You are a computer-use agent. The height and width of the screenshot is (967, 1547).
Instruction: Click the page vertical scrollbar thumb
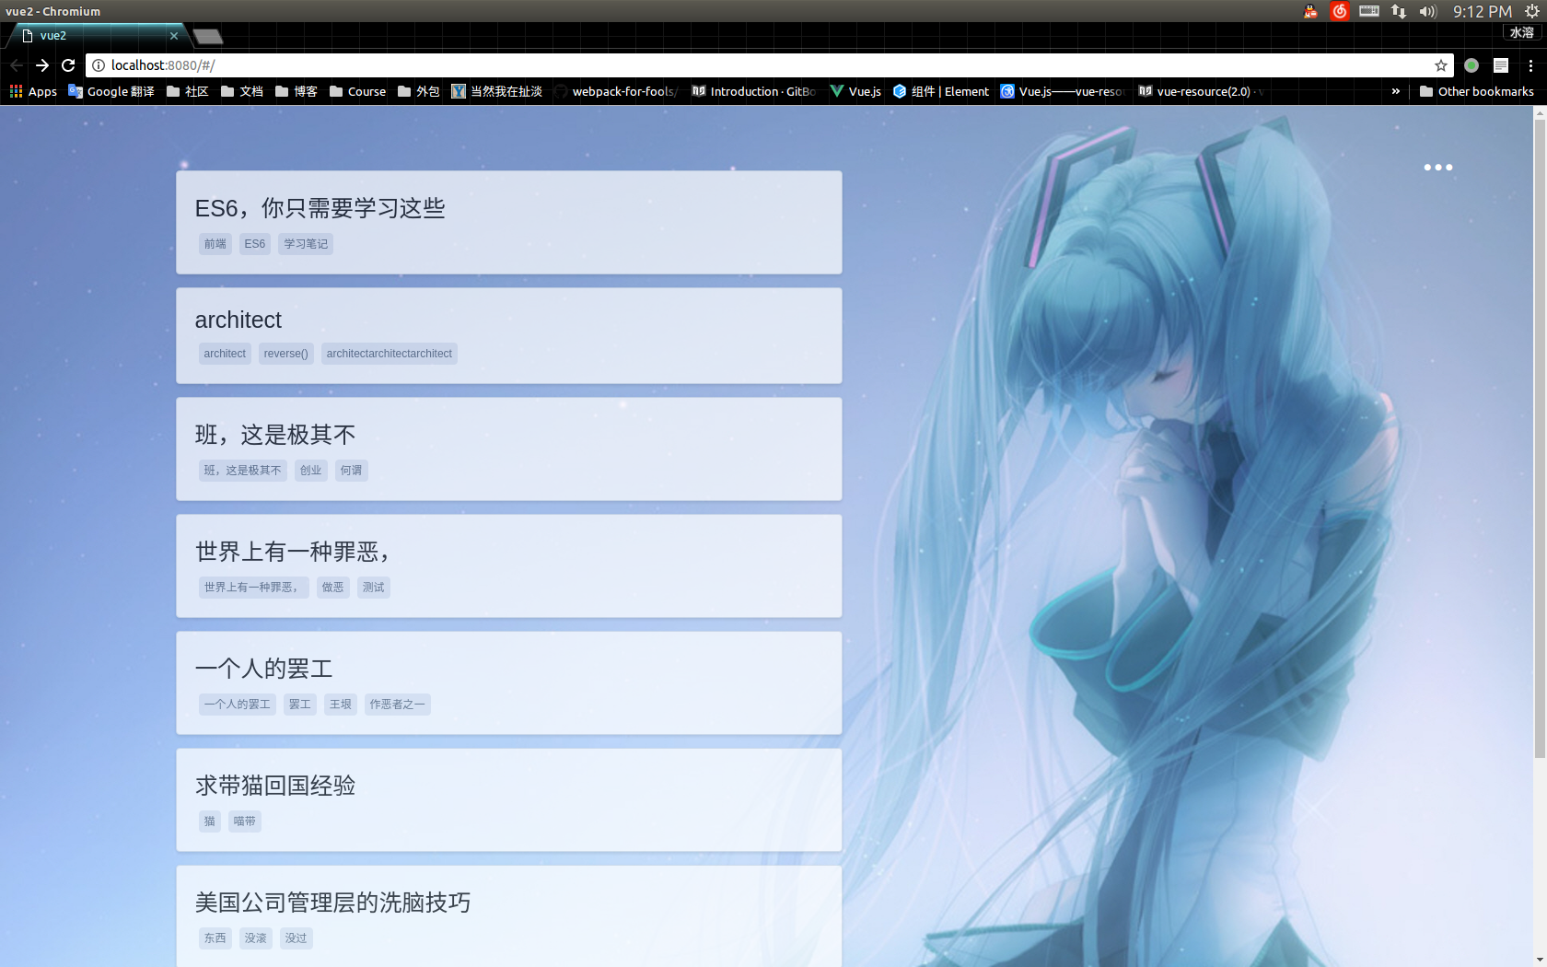pos(1539,438)
